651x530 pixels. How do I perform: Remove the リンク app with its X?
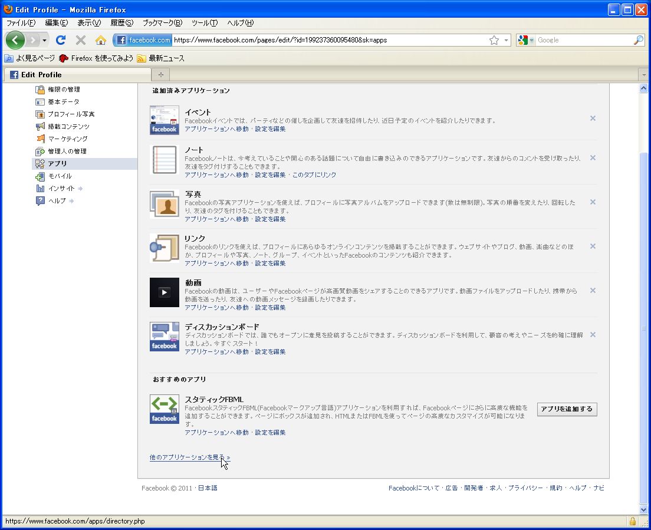click(593, 246)
